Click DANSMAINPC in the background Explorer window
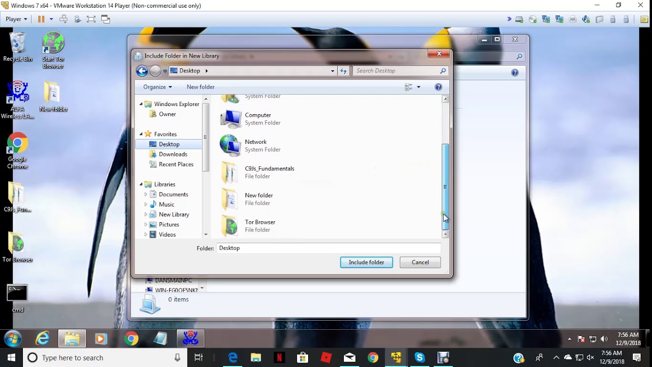652x367 pixels. 173,280
